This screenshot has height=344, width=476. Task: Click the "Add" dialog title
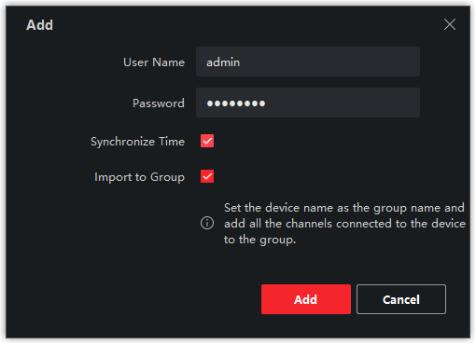pos(40,25)
